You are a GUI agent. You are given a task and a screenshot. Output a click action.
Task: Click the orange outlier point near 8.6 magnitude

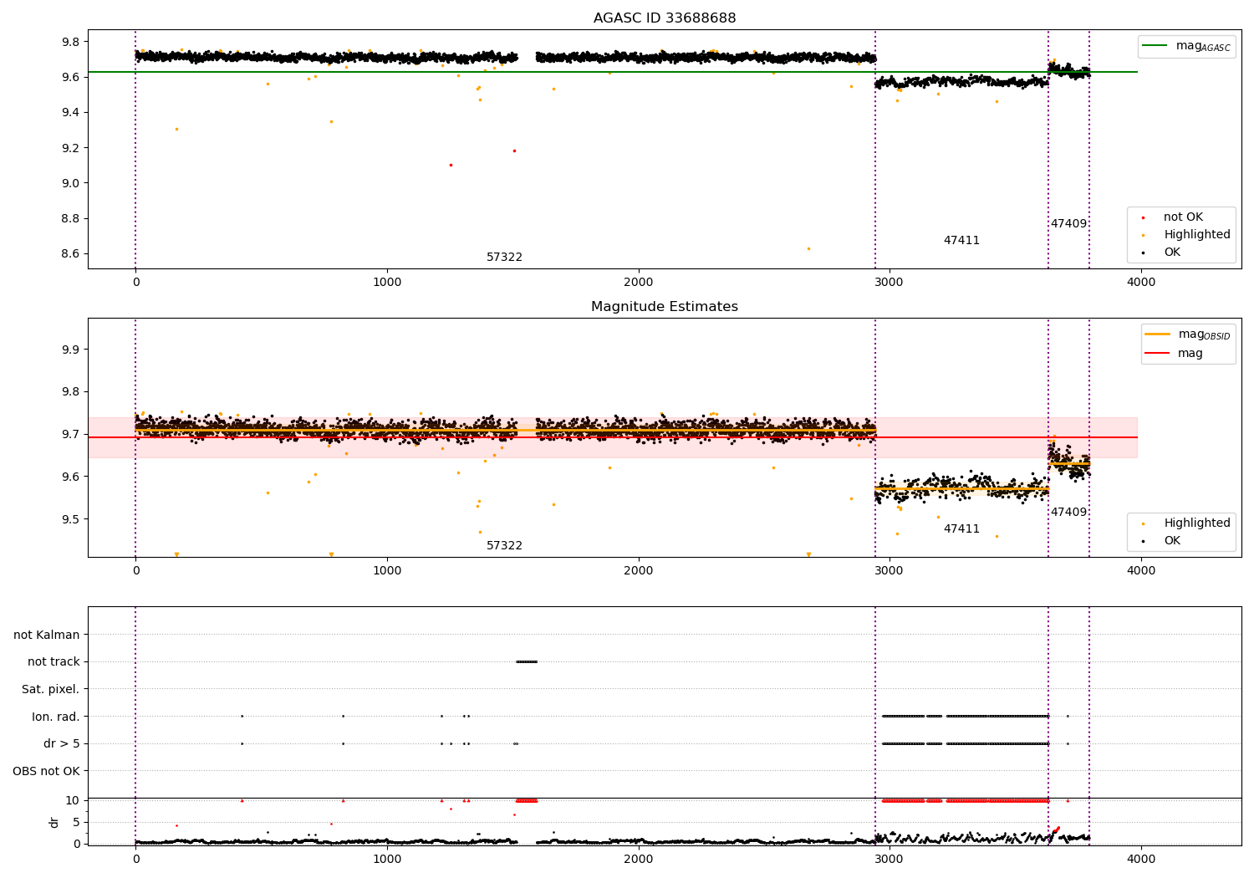click(x=808, y=248)
